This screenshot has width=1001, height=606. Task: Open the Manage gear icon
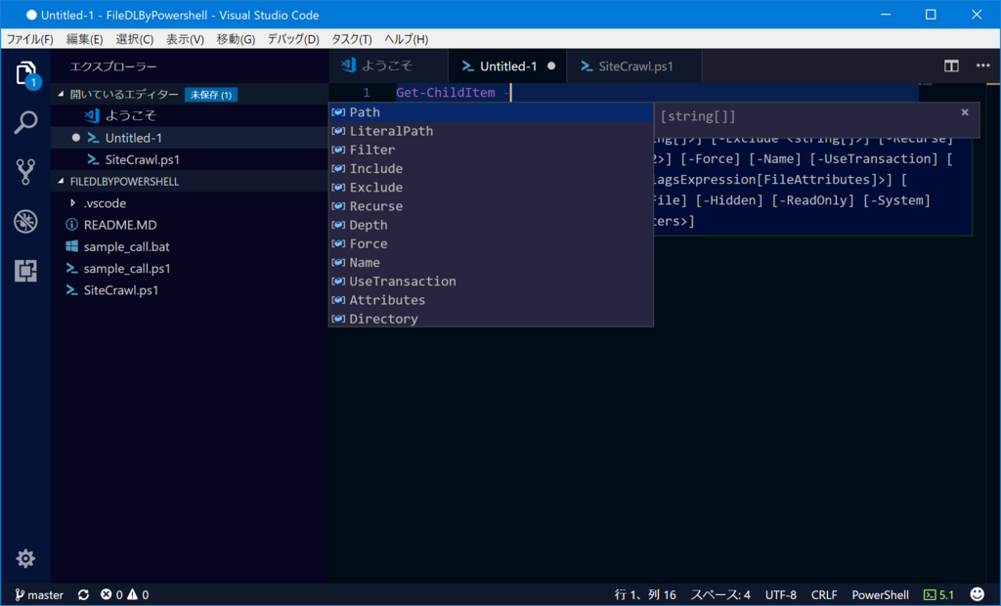click(x=25, y=559)
